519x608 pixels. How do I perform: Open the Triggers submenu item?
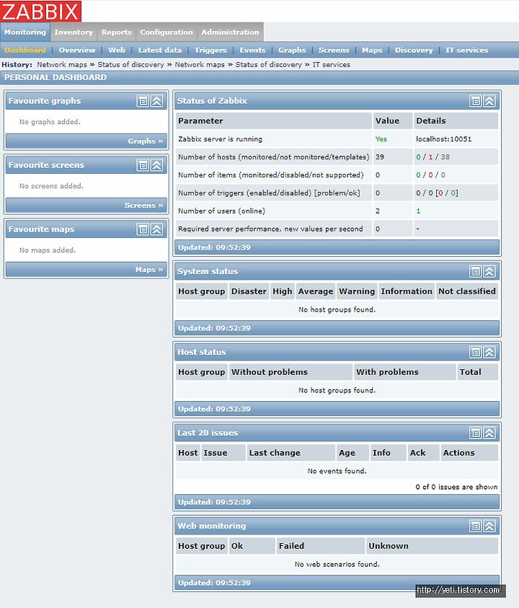click(x=210, y=50)
